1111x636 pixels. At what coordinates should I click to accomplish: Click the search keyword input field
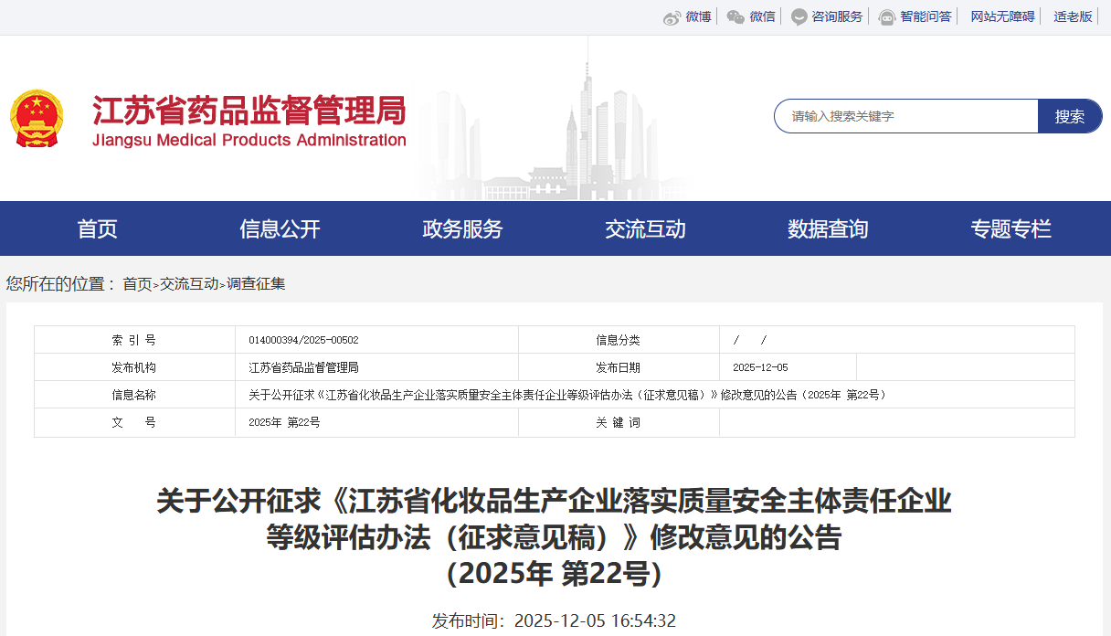(906, 116)
